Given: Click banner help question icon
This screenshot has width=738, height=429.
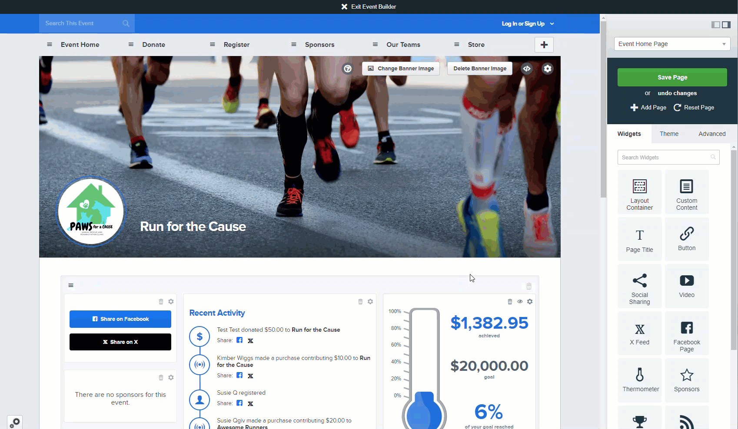Looking at the screenshot, I should tap(347, 69).
